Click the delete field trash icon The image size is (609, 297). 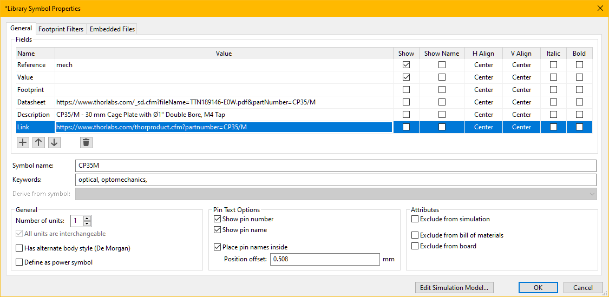[86, 142]
